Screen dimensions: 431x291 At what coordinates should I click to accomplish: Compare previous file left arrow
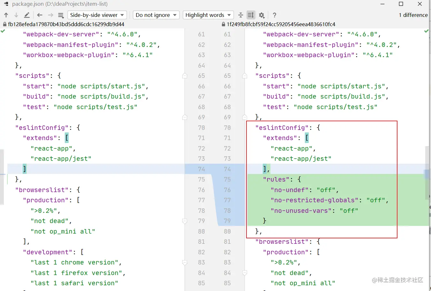[40, 15]
